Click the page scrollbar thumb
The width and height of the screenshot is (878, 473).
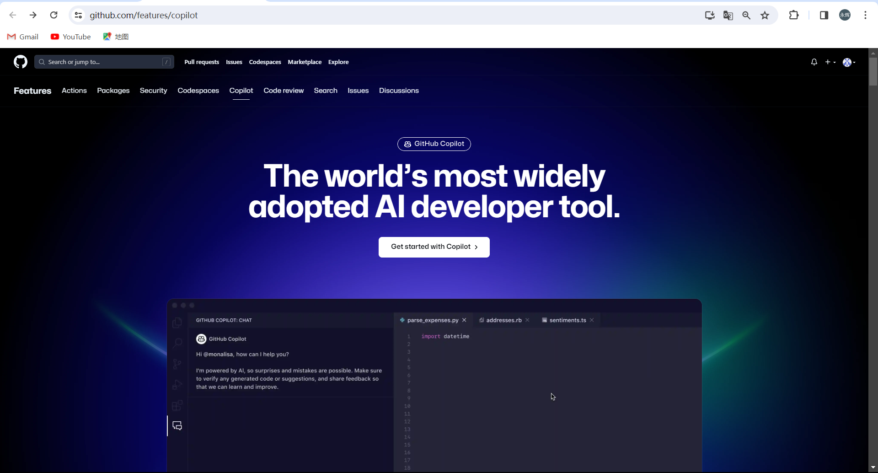873,71
